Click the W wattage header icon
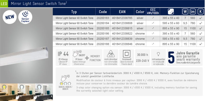This screenshot has width=205, height=101. 185,12
